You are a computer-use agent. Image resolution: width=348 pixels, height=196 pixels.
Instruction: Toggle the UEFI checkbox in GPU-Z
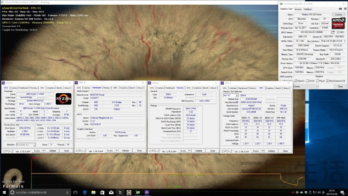tap(338, 33)
